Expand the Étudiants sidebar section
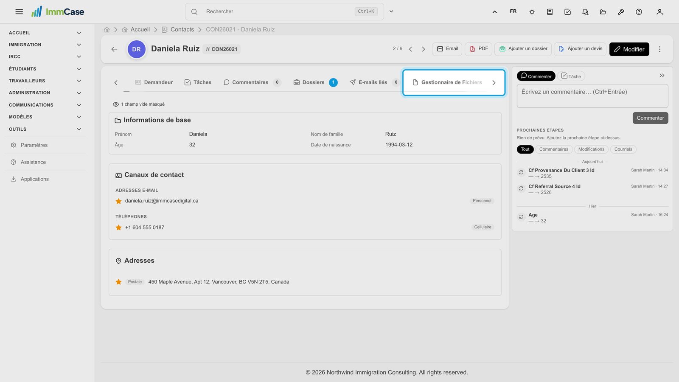Image resolution: width=679 pixels, height=382 pixels. tap(45, 69)
